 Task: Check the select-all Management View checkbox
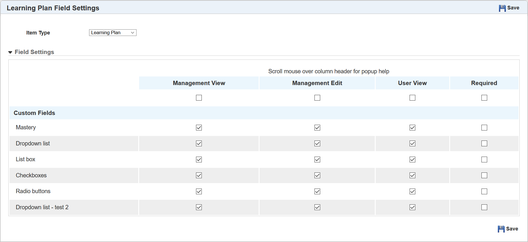pyautogui.click(x=199, y=98)
